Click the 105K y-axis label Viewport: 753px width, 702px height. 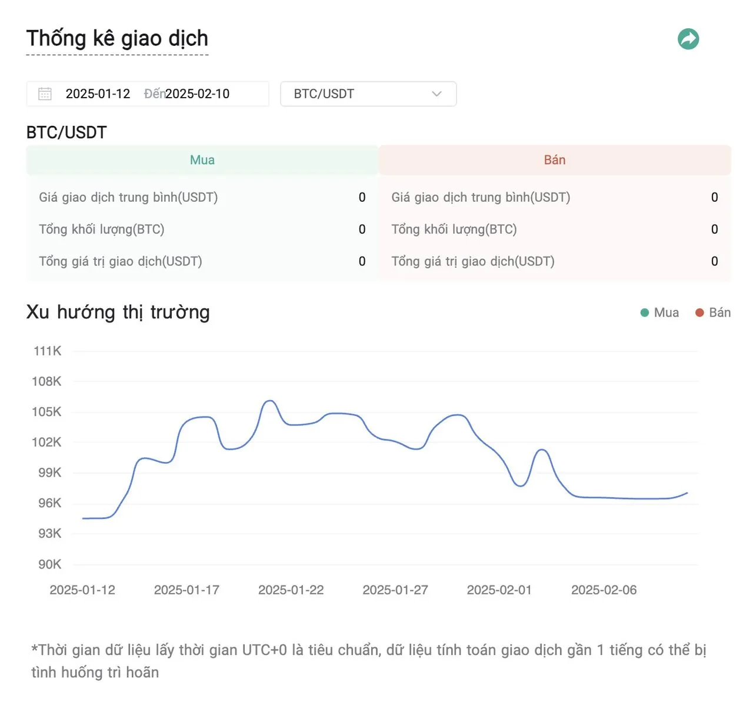pyautogui.click(x=46, y=412)
